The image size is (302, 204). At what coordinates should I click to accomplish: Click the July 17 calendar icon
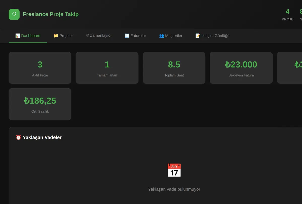174,170
